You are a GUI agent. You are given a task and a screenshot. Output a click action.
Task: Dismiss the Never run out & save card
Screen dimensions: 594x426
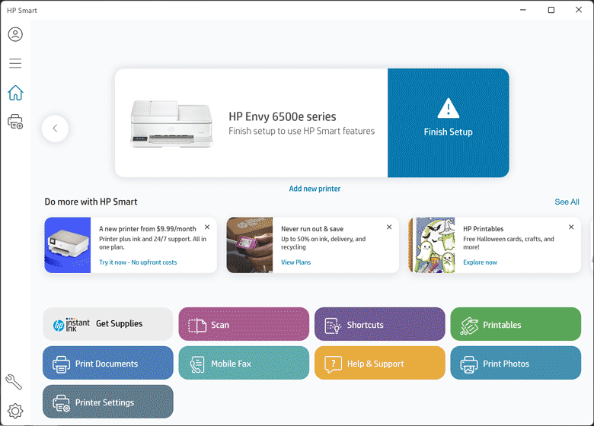389,227
